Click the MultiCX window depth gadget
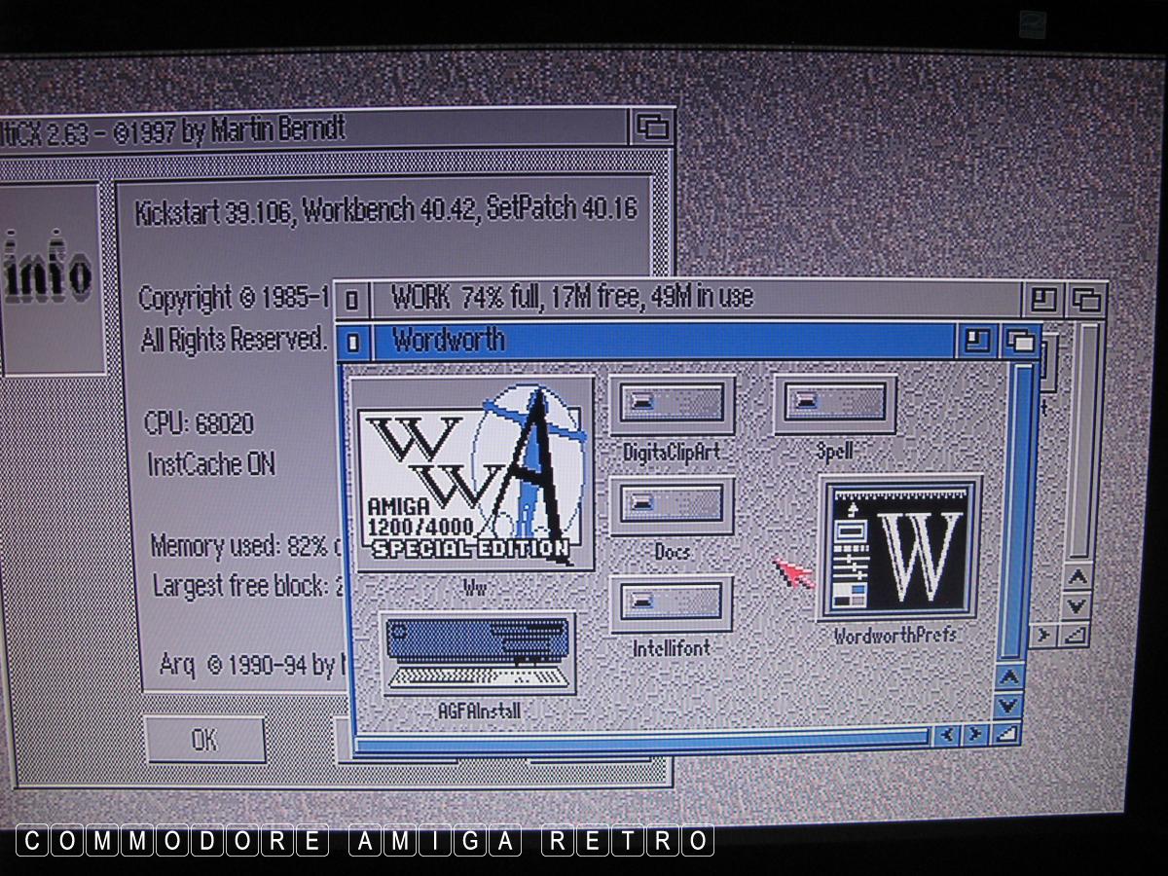Image resolution: width=1168 pixels, height=876 pixels. tap(650, 128)
